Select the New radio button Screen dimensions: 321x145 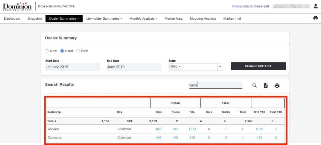click(47, 51)
